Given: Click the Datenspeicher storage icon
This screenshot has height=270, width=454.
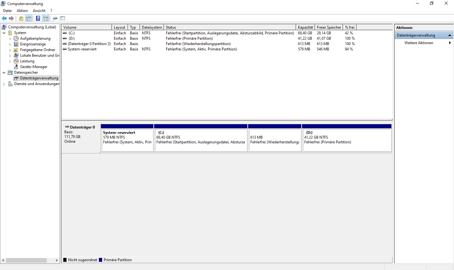Looking at the screenshot, I should 10,72.
